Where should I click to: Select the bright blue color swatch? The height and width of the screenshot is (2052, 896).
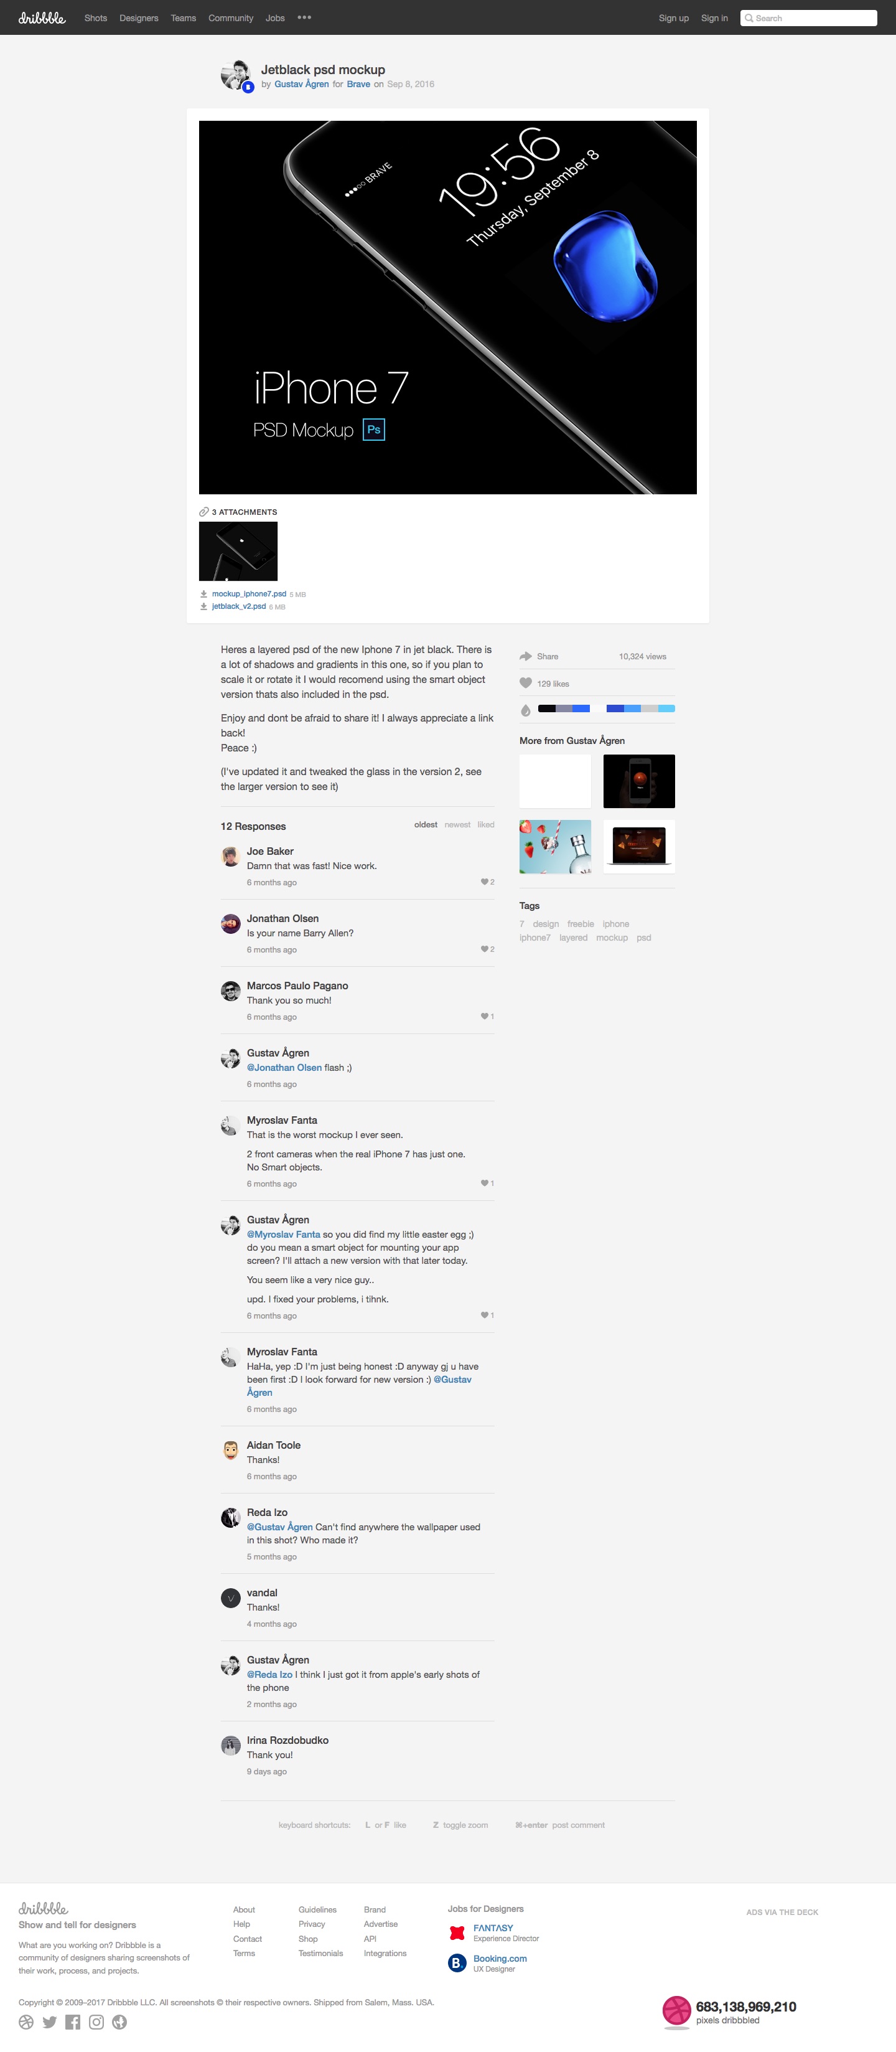[581, 708]
